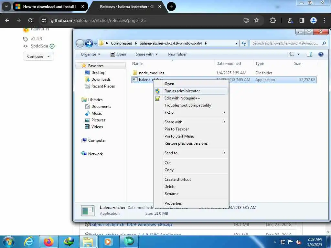The width and height of the screenshot is (331, 248).
Task: Select Recent Places in Favorites
Action: (103, 86)
